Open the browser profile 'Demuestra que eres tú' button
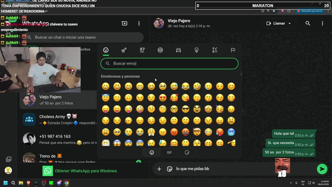Image resolution: width=332 pixels, height=187 pixels. (310, 11)
